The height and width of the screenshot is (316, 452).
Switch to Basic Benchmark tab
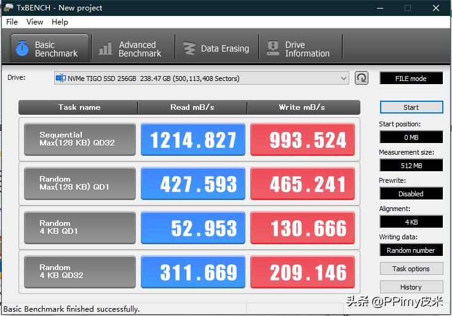50,48
